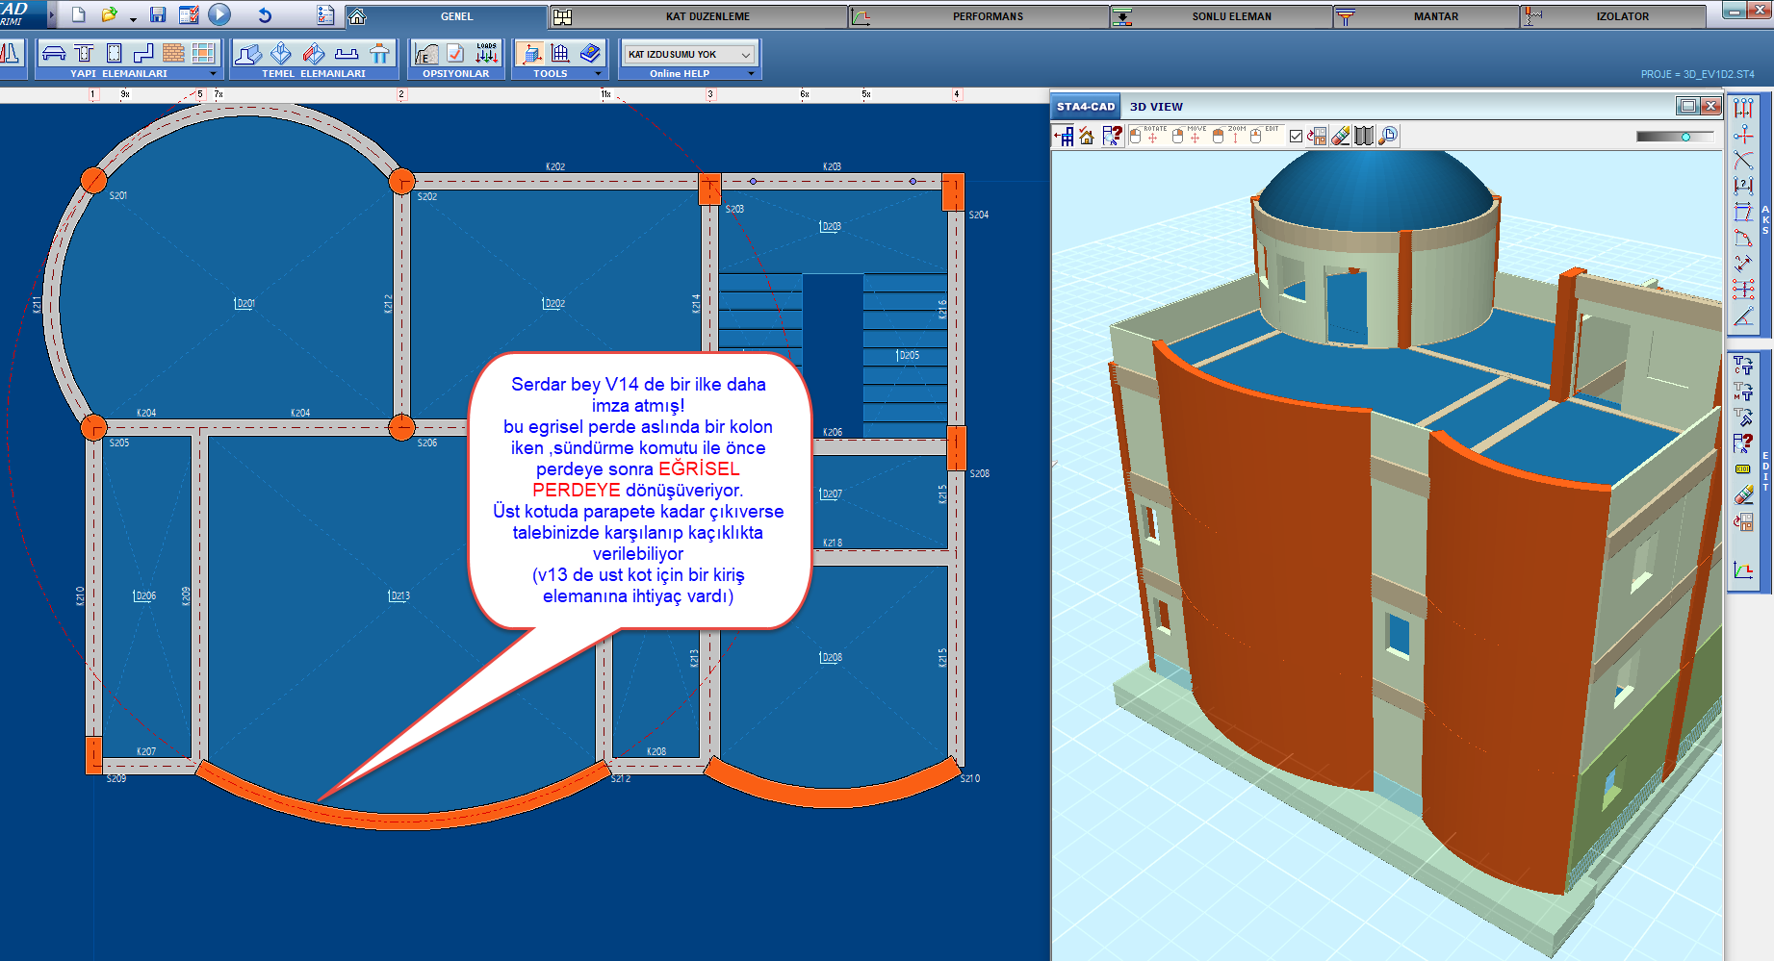The width and height of the screenshot is (1774, 961).
Task: Expand the TOOLS group arrow
Action: coord(597,74)
